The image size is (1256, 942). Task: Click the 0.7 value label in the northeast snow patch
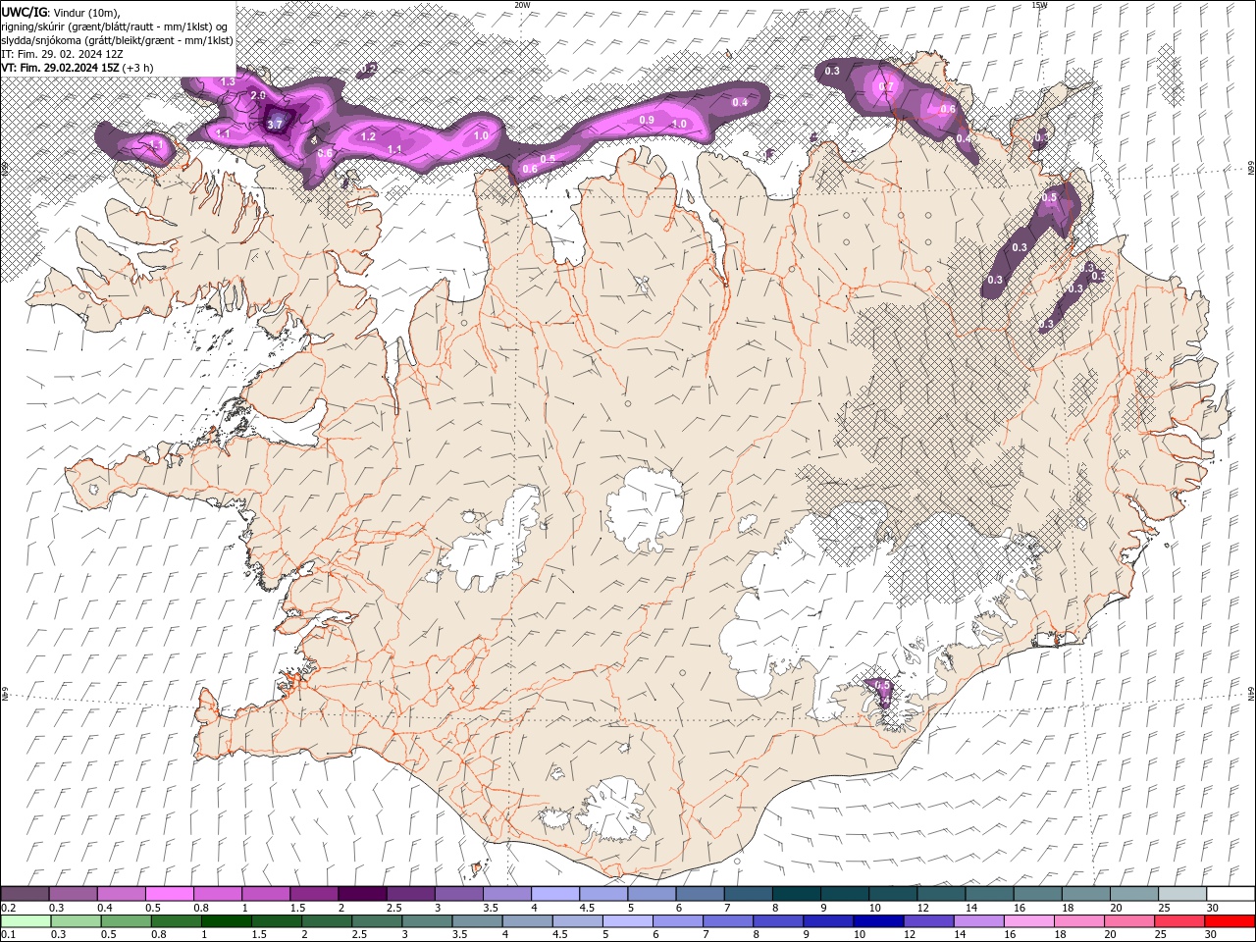pos(886,86)
